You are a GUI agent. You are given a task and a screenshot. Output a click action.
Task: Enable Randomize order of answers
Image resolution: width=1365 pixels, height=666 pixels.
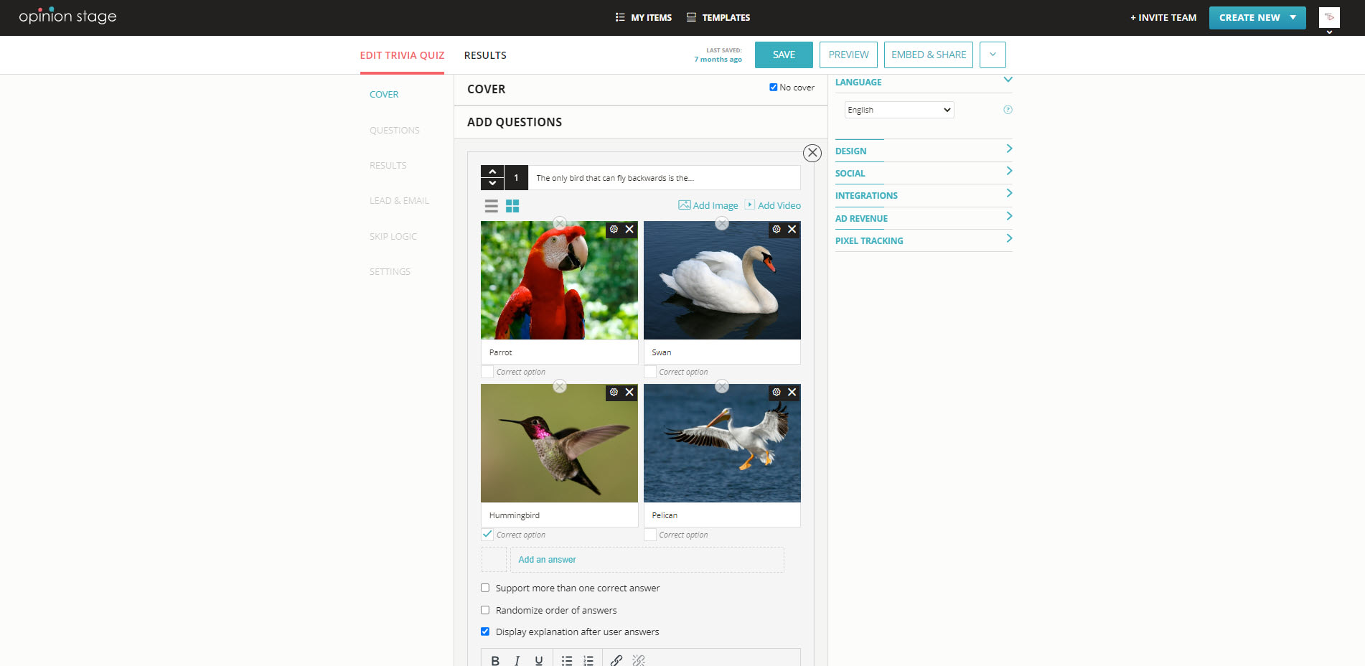485,610
